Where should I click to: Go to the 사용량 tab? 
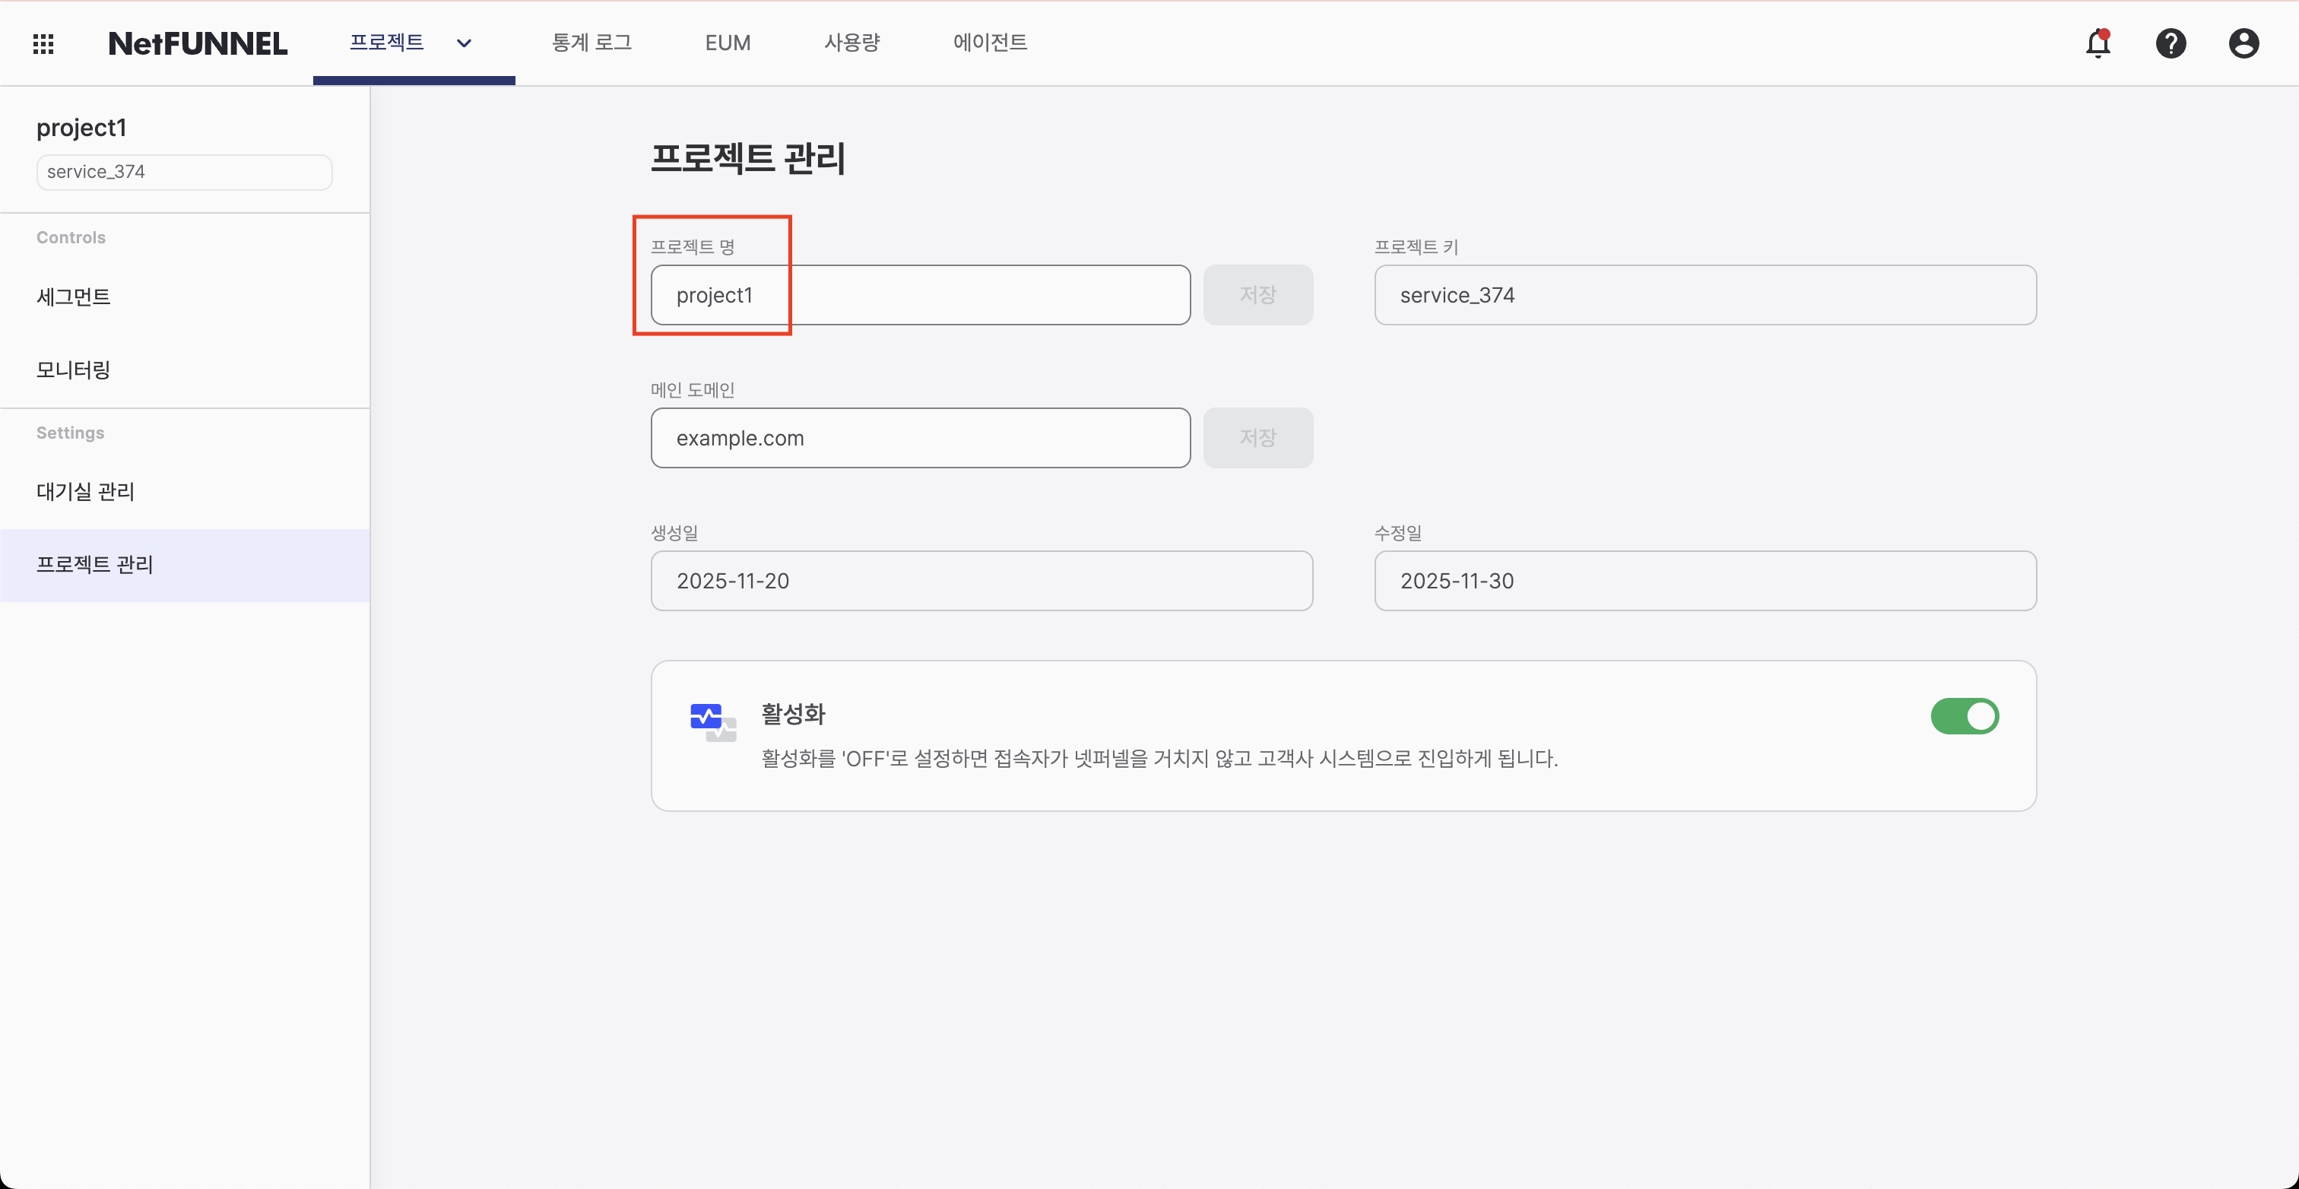tap(851, 43)
